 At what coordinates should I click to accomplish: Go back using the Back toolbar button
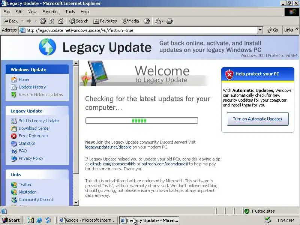coord(10,21)
